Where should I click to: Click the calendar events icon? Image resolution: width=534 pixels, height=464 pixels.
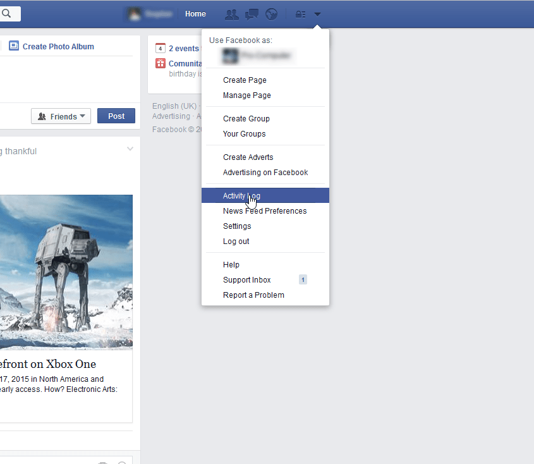point(161,48)
